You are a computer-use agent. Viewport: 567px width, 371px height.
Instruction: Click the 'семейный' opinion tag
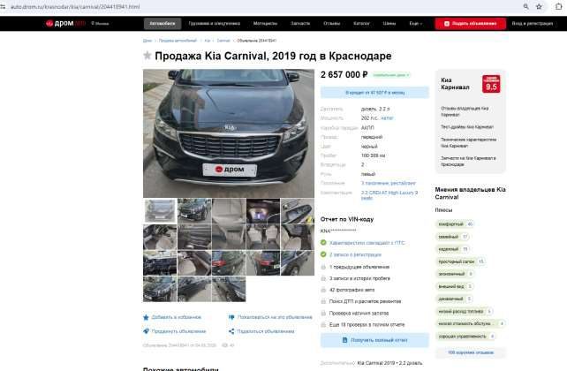click(452, 237)
